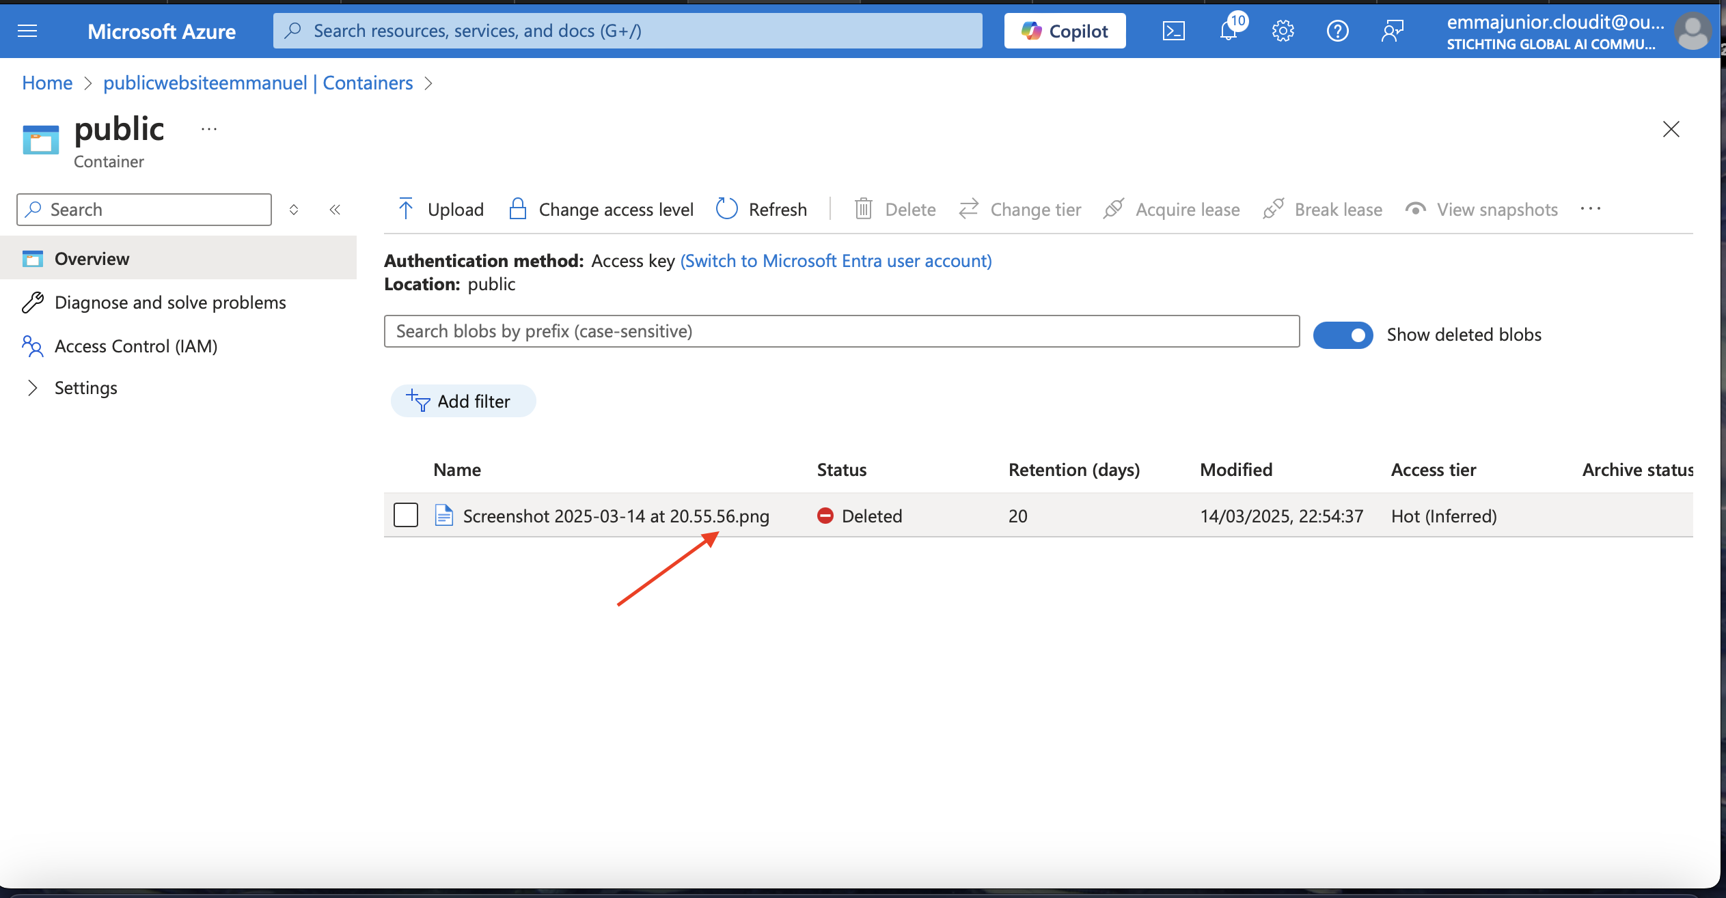Check the box for Screenshot 2025-03-14 blob
The image size is (1726, 898).
(406, 515)
